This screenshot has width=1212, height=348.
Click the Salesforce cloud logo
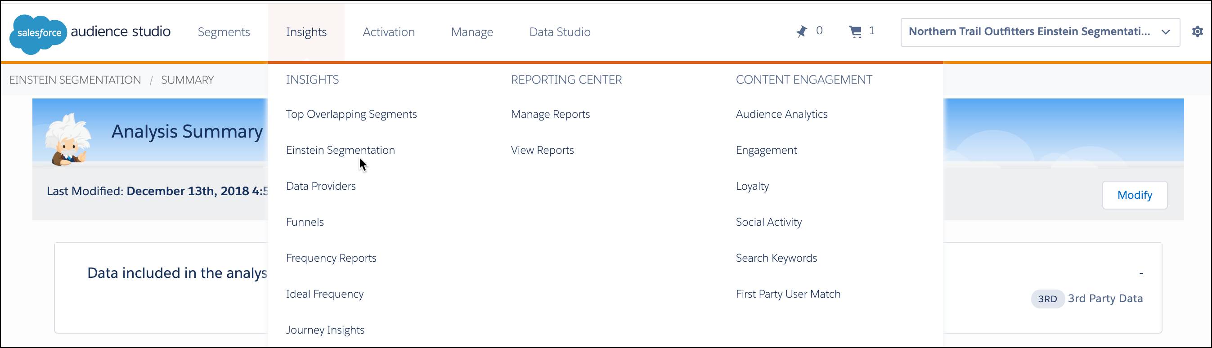[x=39, y=34]
